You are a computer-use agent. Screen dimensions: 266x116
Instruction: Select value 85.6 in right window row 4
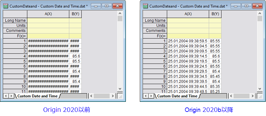click(215, 56)
